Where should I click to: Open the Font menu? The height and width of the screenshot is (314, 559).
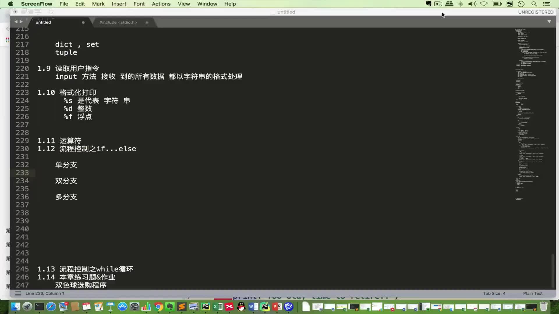[x=139, y=4]
